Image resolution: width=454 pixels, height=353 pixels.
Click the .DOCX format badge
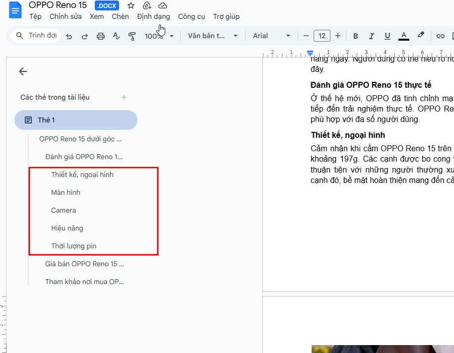[107, 5]
